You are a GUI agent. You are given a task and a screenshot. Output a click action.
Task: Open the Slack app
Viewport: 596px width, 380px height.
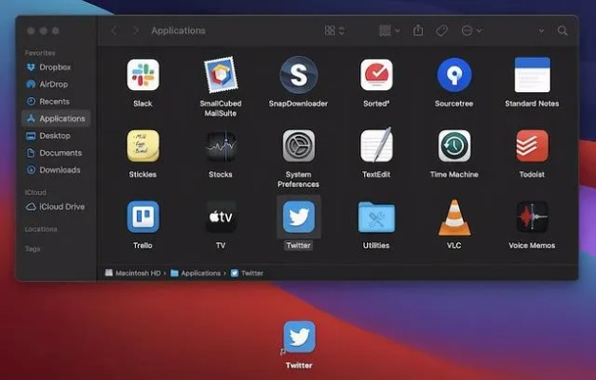[x=144, y=75]
